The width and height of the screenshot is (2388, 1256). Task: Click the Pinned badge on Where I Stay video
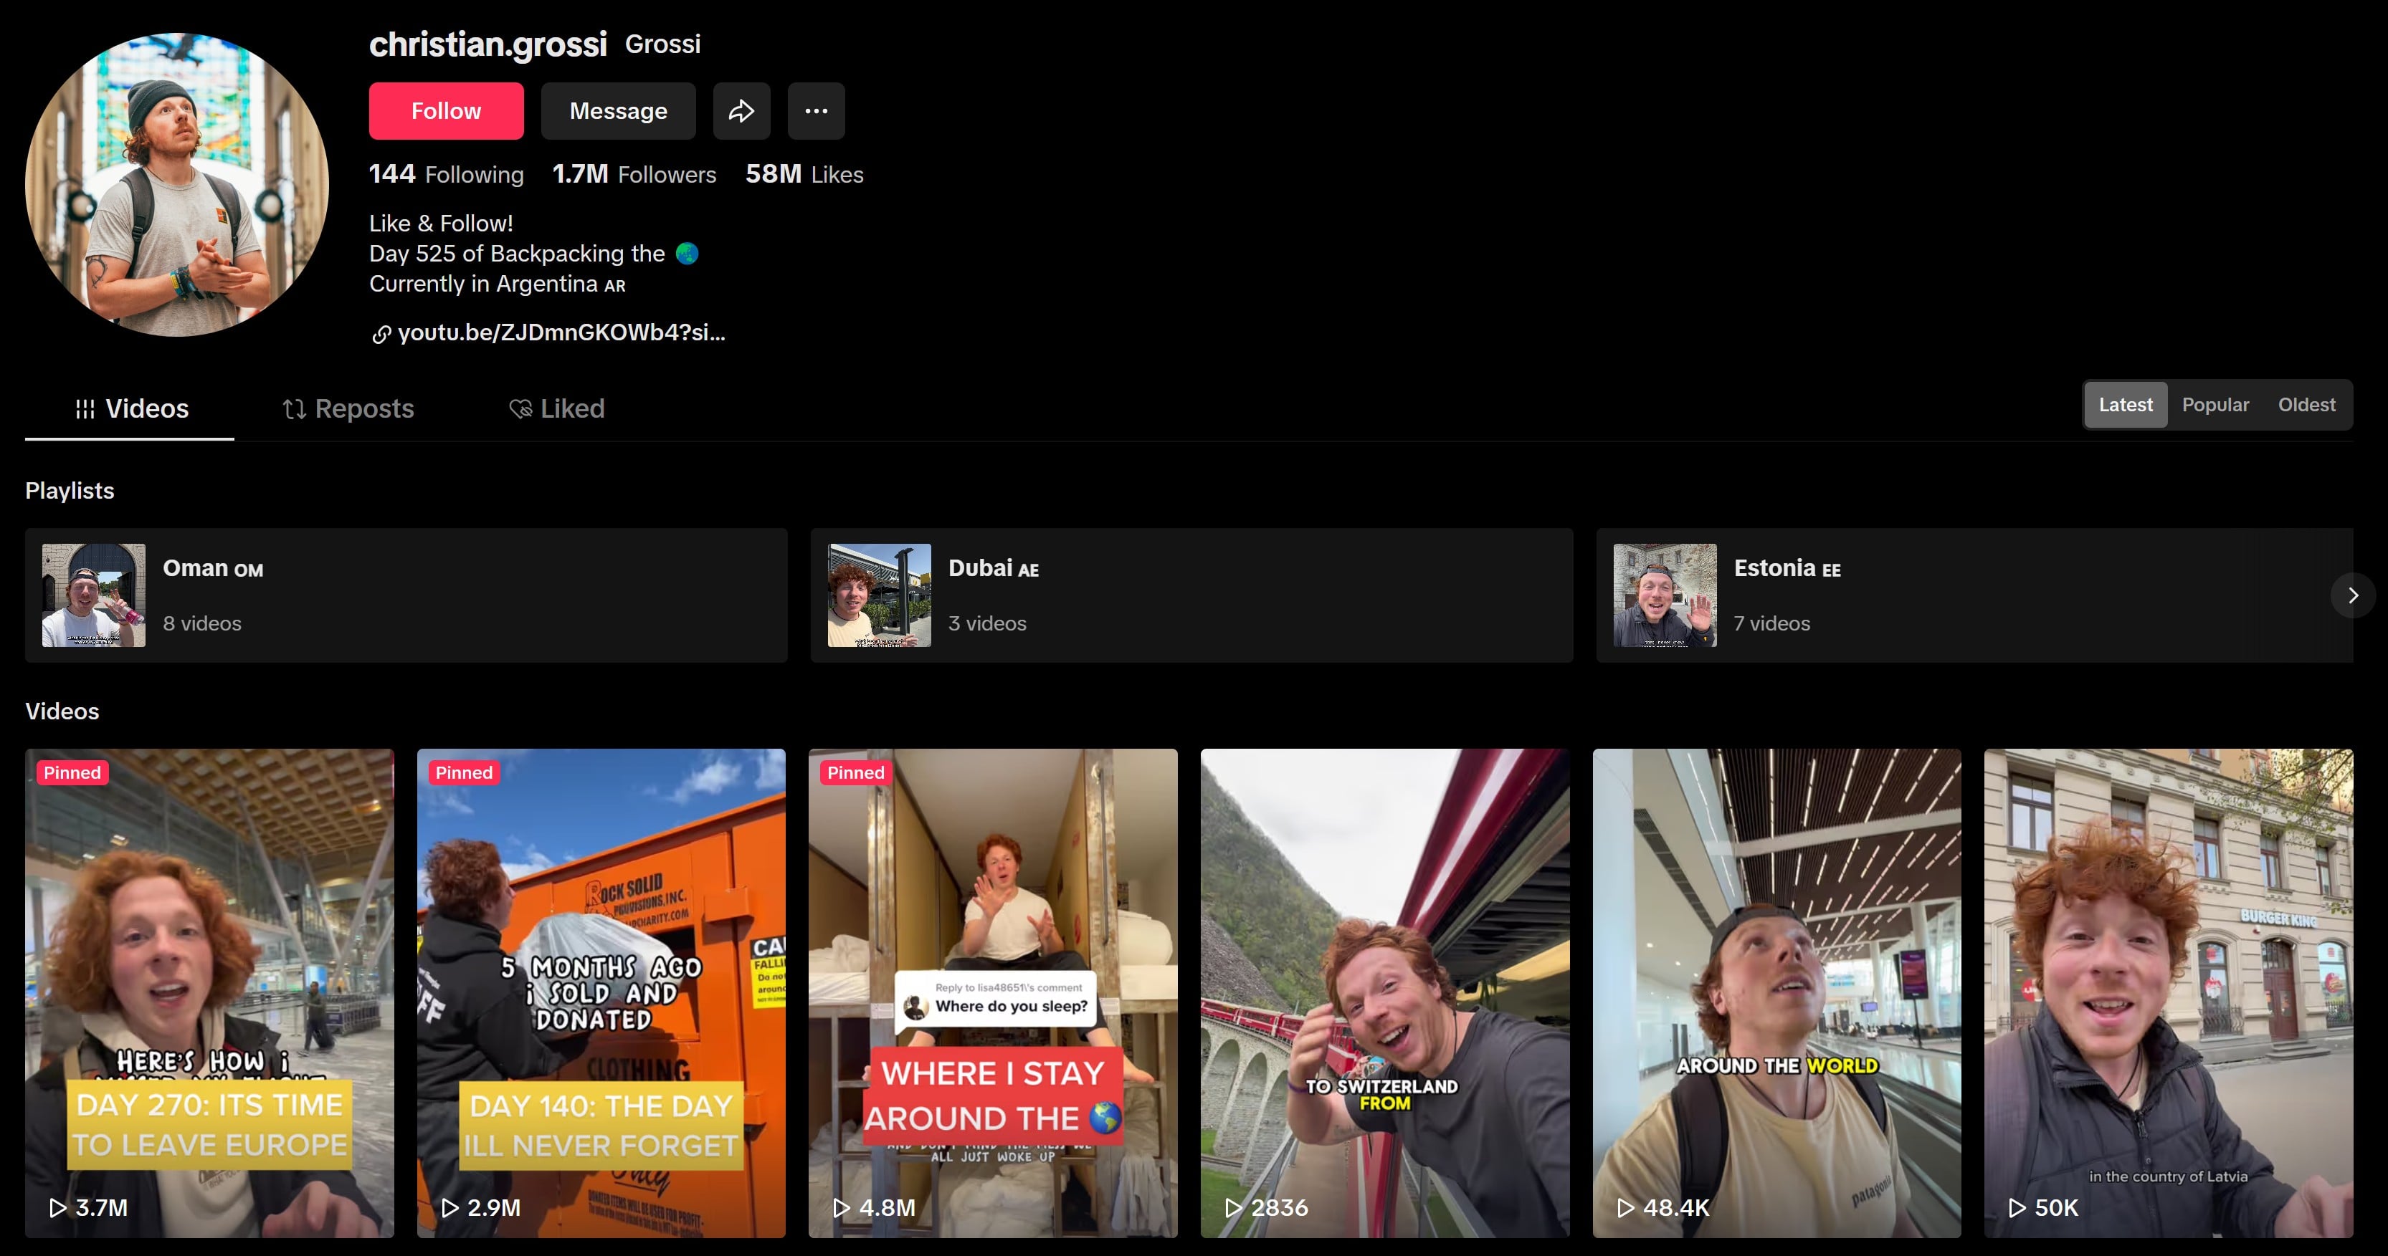pos(856,772)
